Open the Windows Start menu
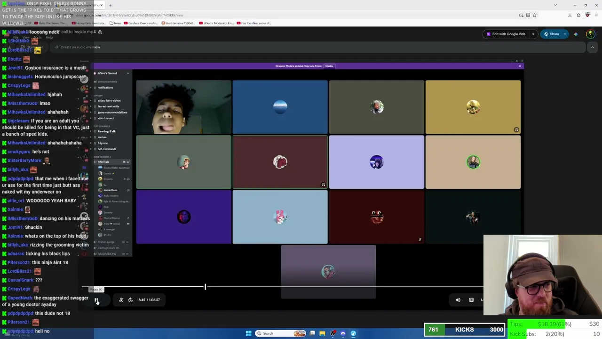This screenshot has height=339, width=602. (x=248, y=333)
